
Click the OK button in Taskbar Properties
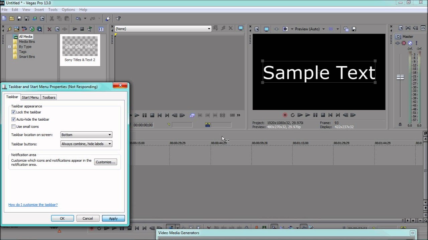point(62,218)
